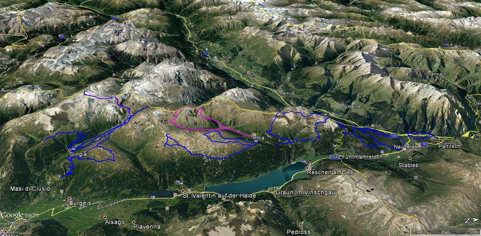Click the Graun Im Vinschgau label

tap(305, 192)
